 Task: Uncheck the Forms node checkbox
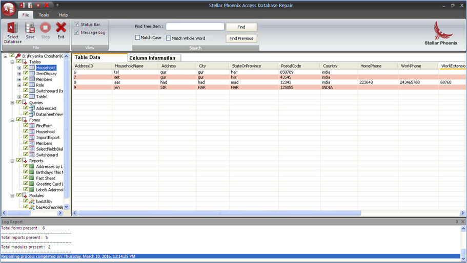click(19, 120)
